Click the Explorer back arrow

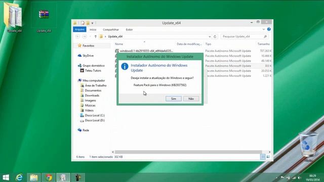click(x=77, y=36)
